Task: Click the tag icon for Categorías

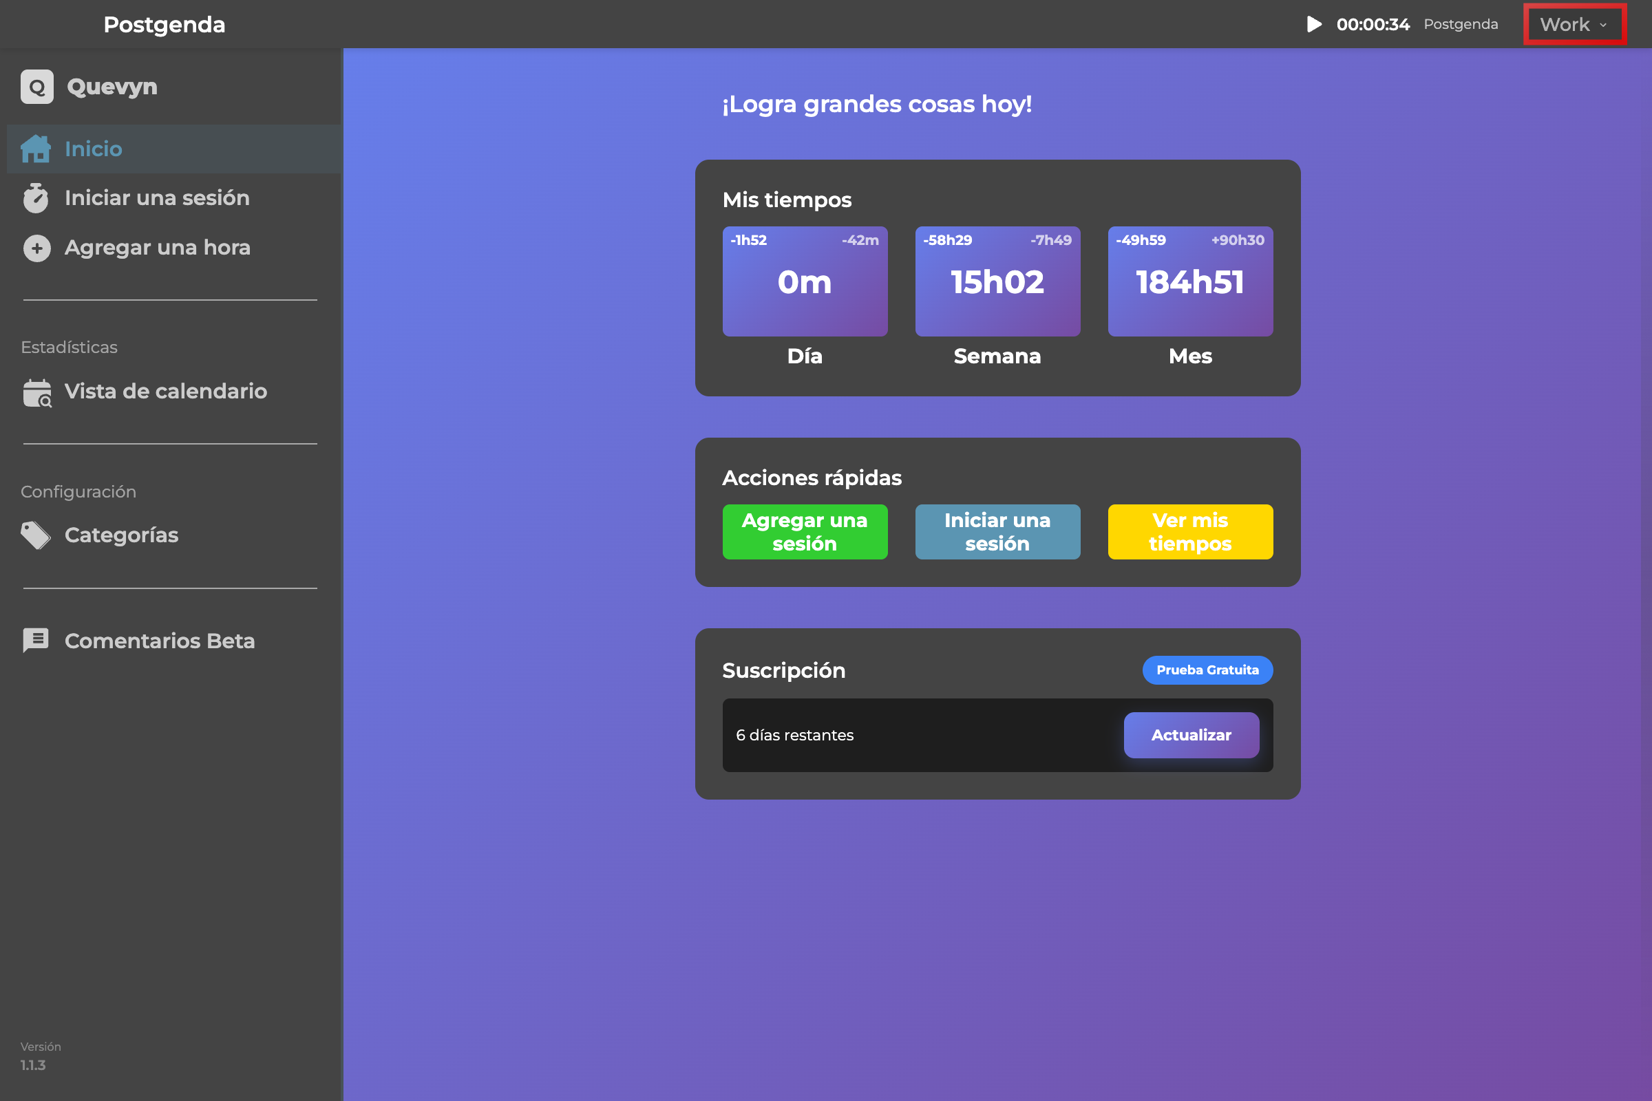Action: (x=36, y=536)
